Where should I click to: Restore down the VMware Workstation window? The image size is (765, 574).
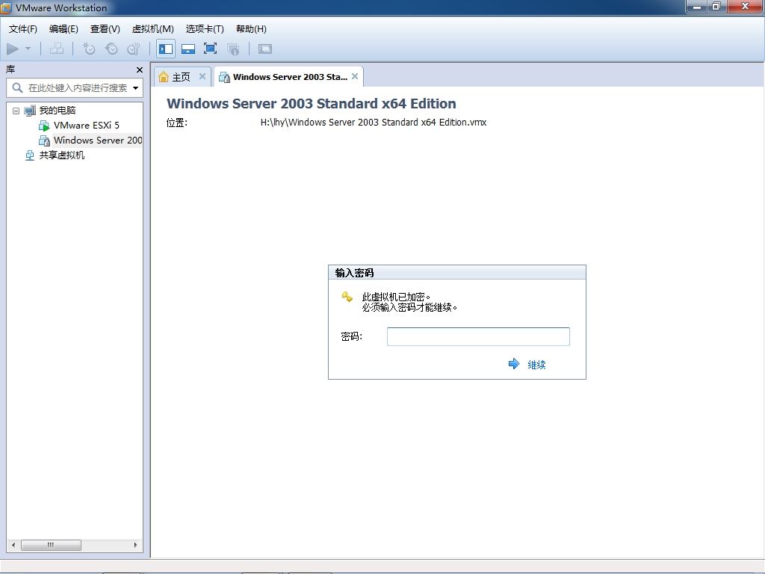click(x=716, y=7)
